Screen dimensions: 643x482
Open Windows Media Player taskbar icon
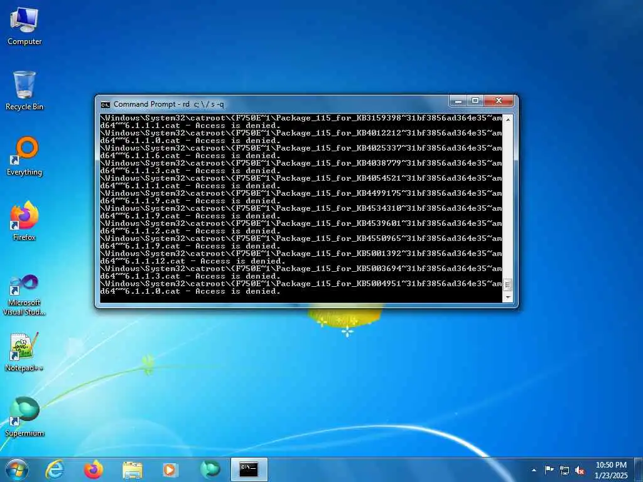click(170, 469)
